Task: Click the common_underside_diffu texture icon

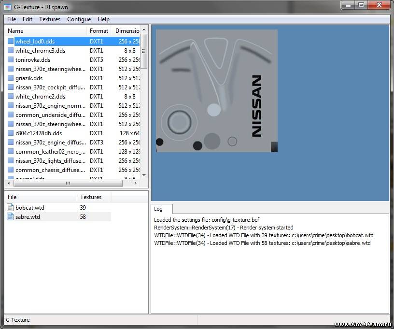Action: (x=11, y=114)
